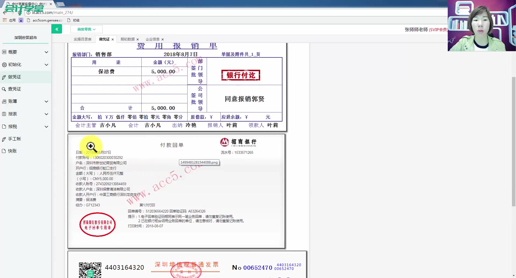
Task: Click the 查凭证 voucher search icon
Action: point(4,89)
